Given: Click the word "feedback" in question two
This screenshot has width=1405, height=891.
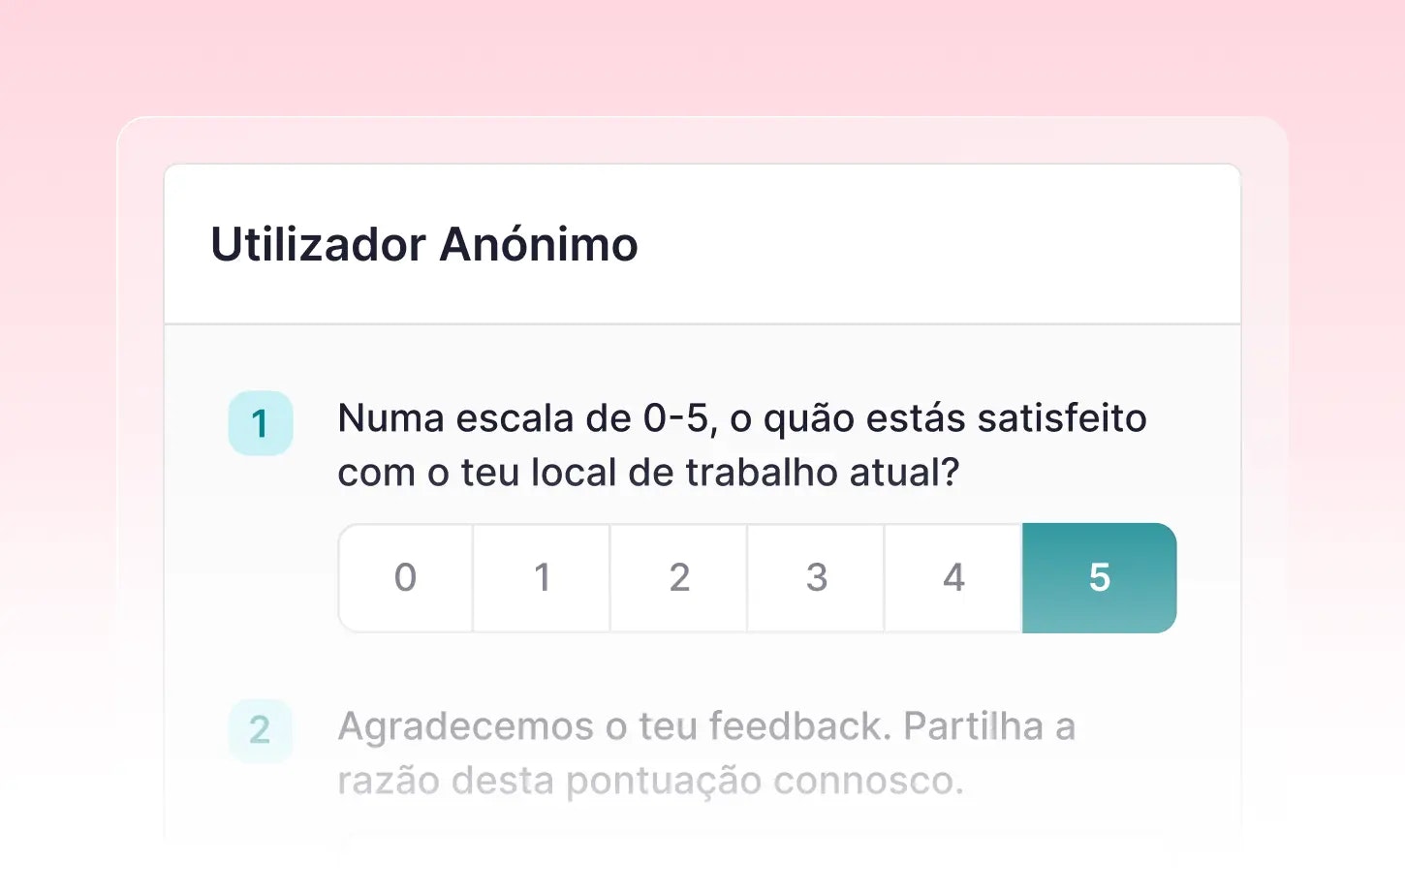Looking at the screenshot, I should [798, 726].
